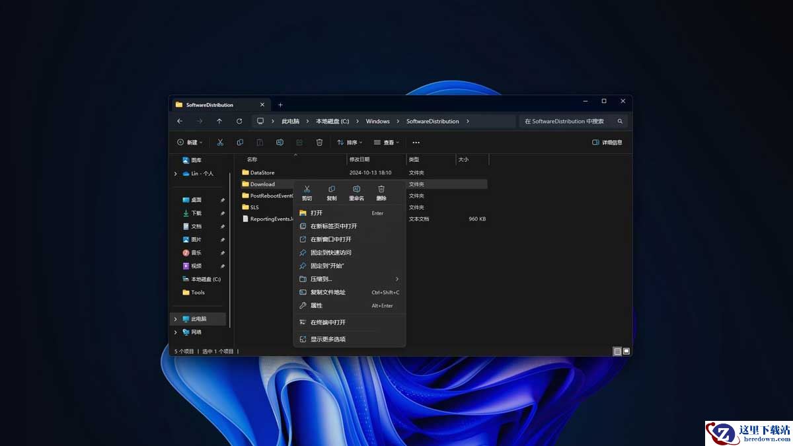Image resolution: width=793 pixels, height=446 pixels.
Task: Open breadcrumb chevron after SoftwareDistribution
Action: click(x=468, y=122)
